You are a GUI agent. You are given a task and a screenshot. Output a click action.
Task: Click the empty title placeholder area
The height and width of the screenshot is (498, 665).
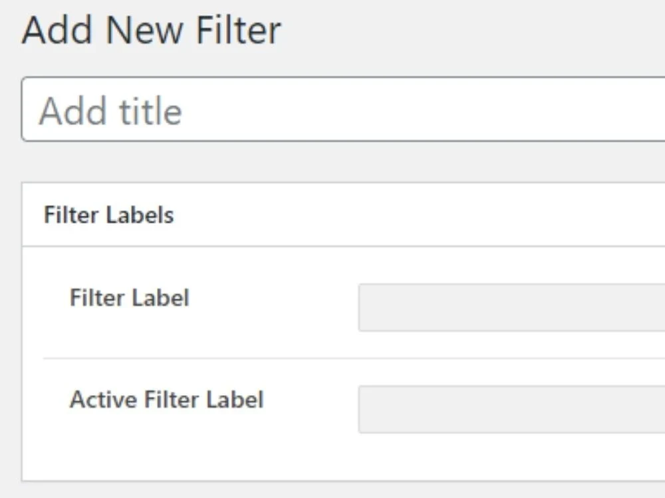(x=111, y=110)
